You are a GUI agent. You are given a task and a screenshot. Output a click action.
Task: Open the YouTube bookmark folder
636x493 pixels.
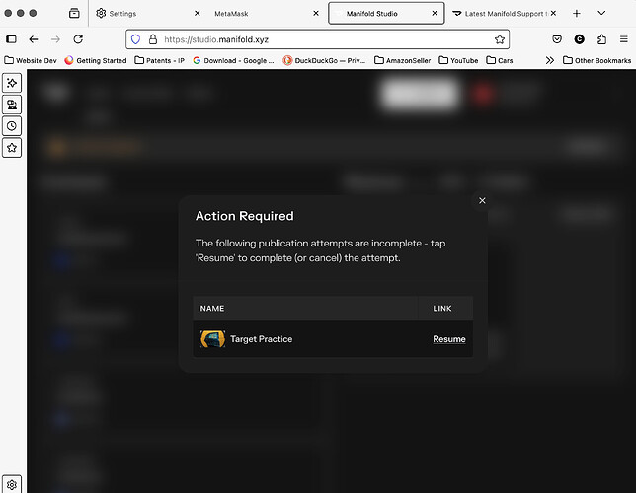[459, 61]
